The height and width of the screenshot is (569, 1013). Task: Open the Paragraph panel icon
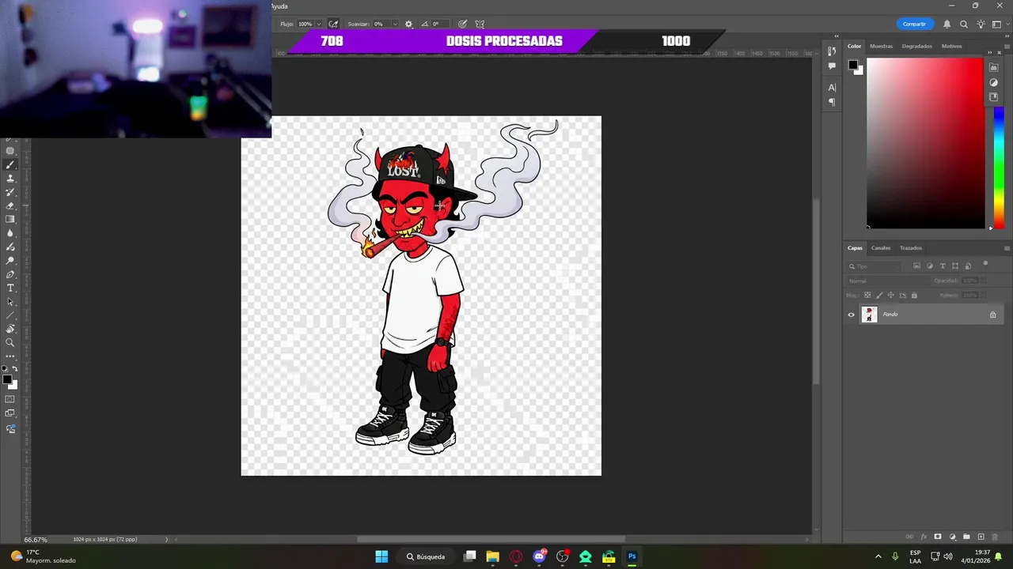coord(832,102)
